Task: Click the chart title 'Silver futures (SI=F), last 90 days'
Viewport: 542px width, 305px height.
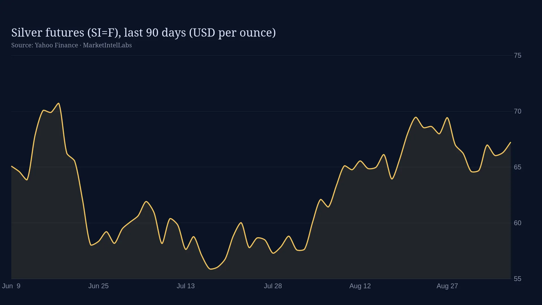Action: [x=143, y=33]
